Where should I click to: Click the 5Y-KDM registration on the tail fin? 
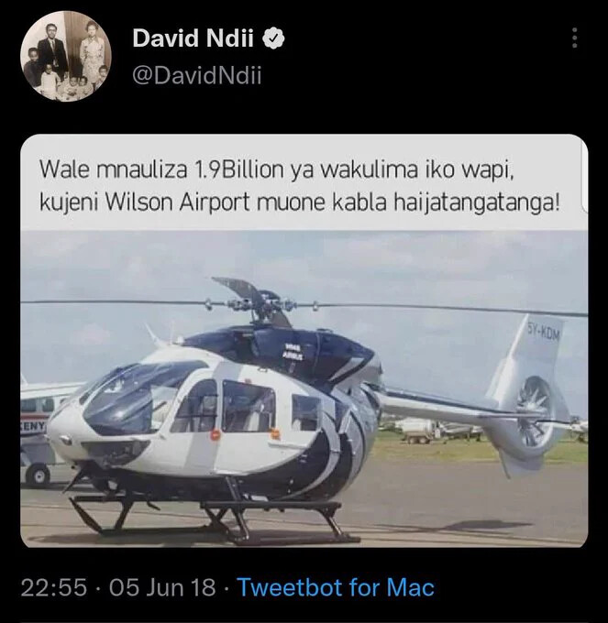[544, 333]
